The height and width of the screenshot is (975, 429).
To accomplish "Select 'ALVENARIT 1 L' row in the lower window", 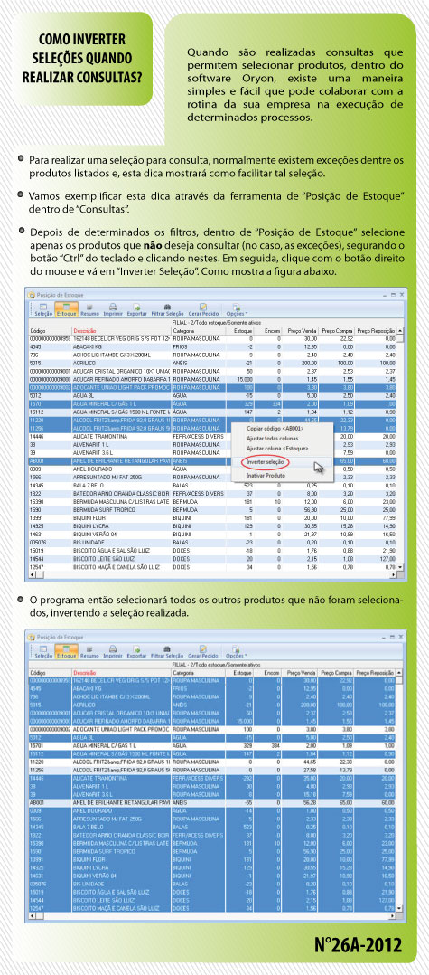I will click(213, 787).
